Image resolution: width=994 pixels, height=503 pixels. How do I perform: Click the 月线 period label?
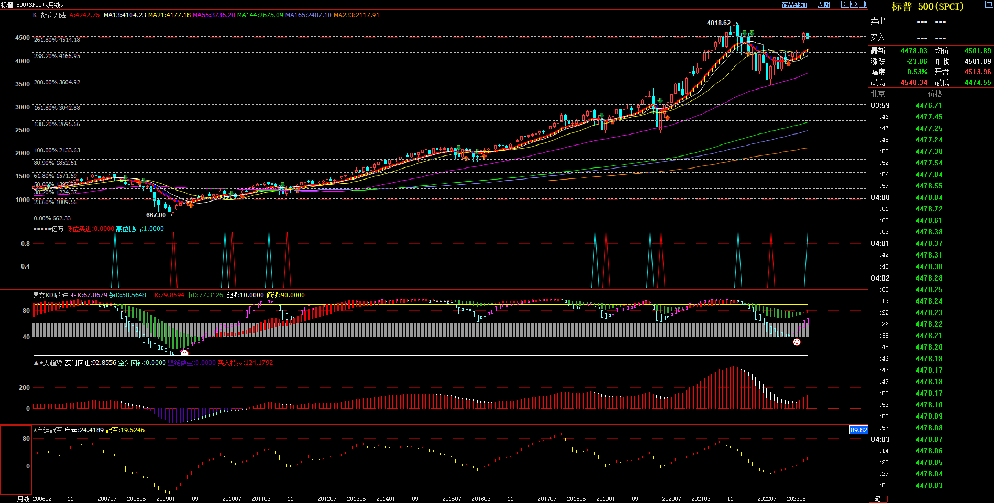[24, 499]
